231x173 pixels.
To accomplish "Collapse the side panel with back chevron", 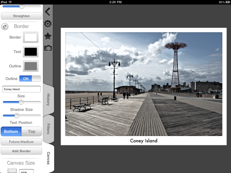I will [47, 12].
